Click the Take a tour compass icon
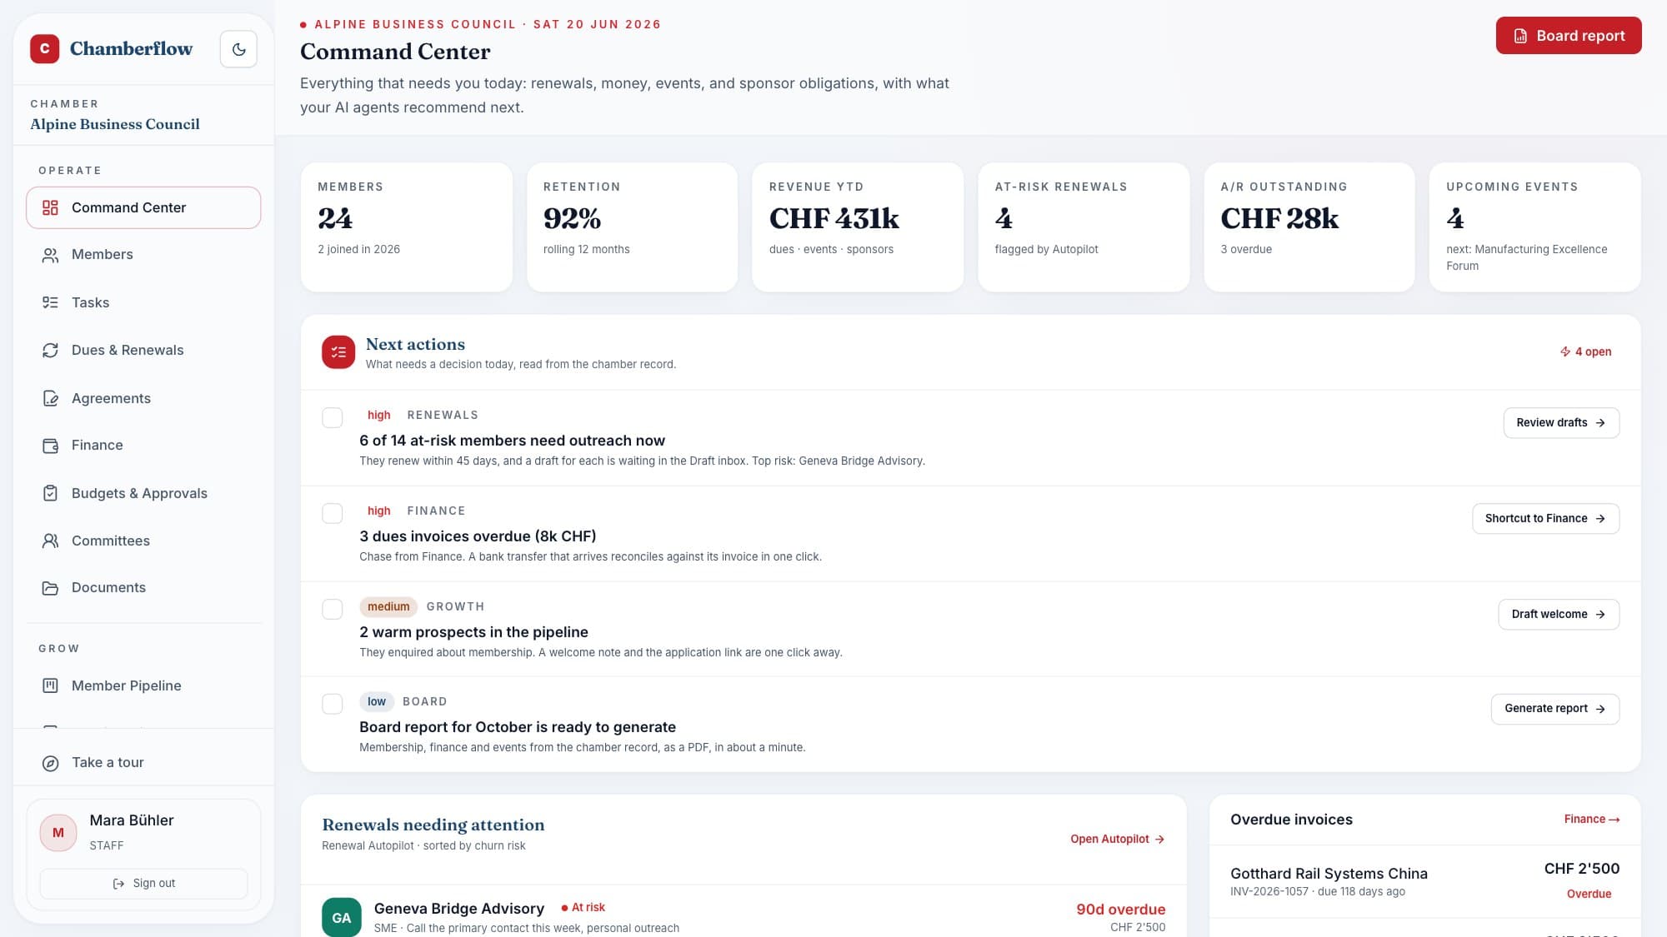Screen dimensions: 1667x937 pyautogui.click(x=50, y=763)
